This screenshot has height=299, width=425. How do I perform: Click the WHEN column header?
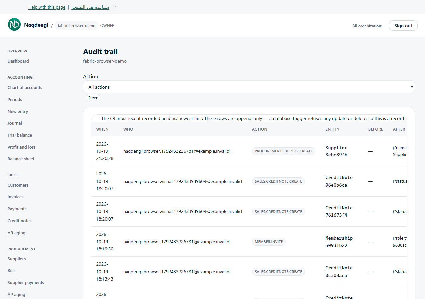[x=102, y=129]
